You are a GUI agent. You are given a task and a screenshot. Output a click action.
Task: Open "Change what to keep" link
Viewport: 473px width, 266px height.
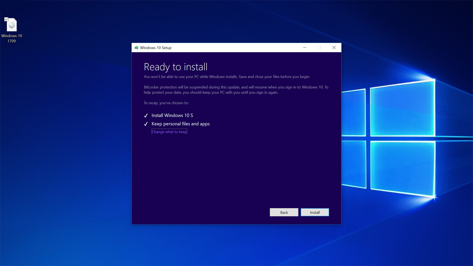(169, 132)
